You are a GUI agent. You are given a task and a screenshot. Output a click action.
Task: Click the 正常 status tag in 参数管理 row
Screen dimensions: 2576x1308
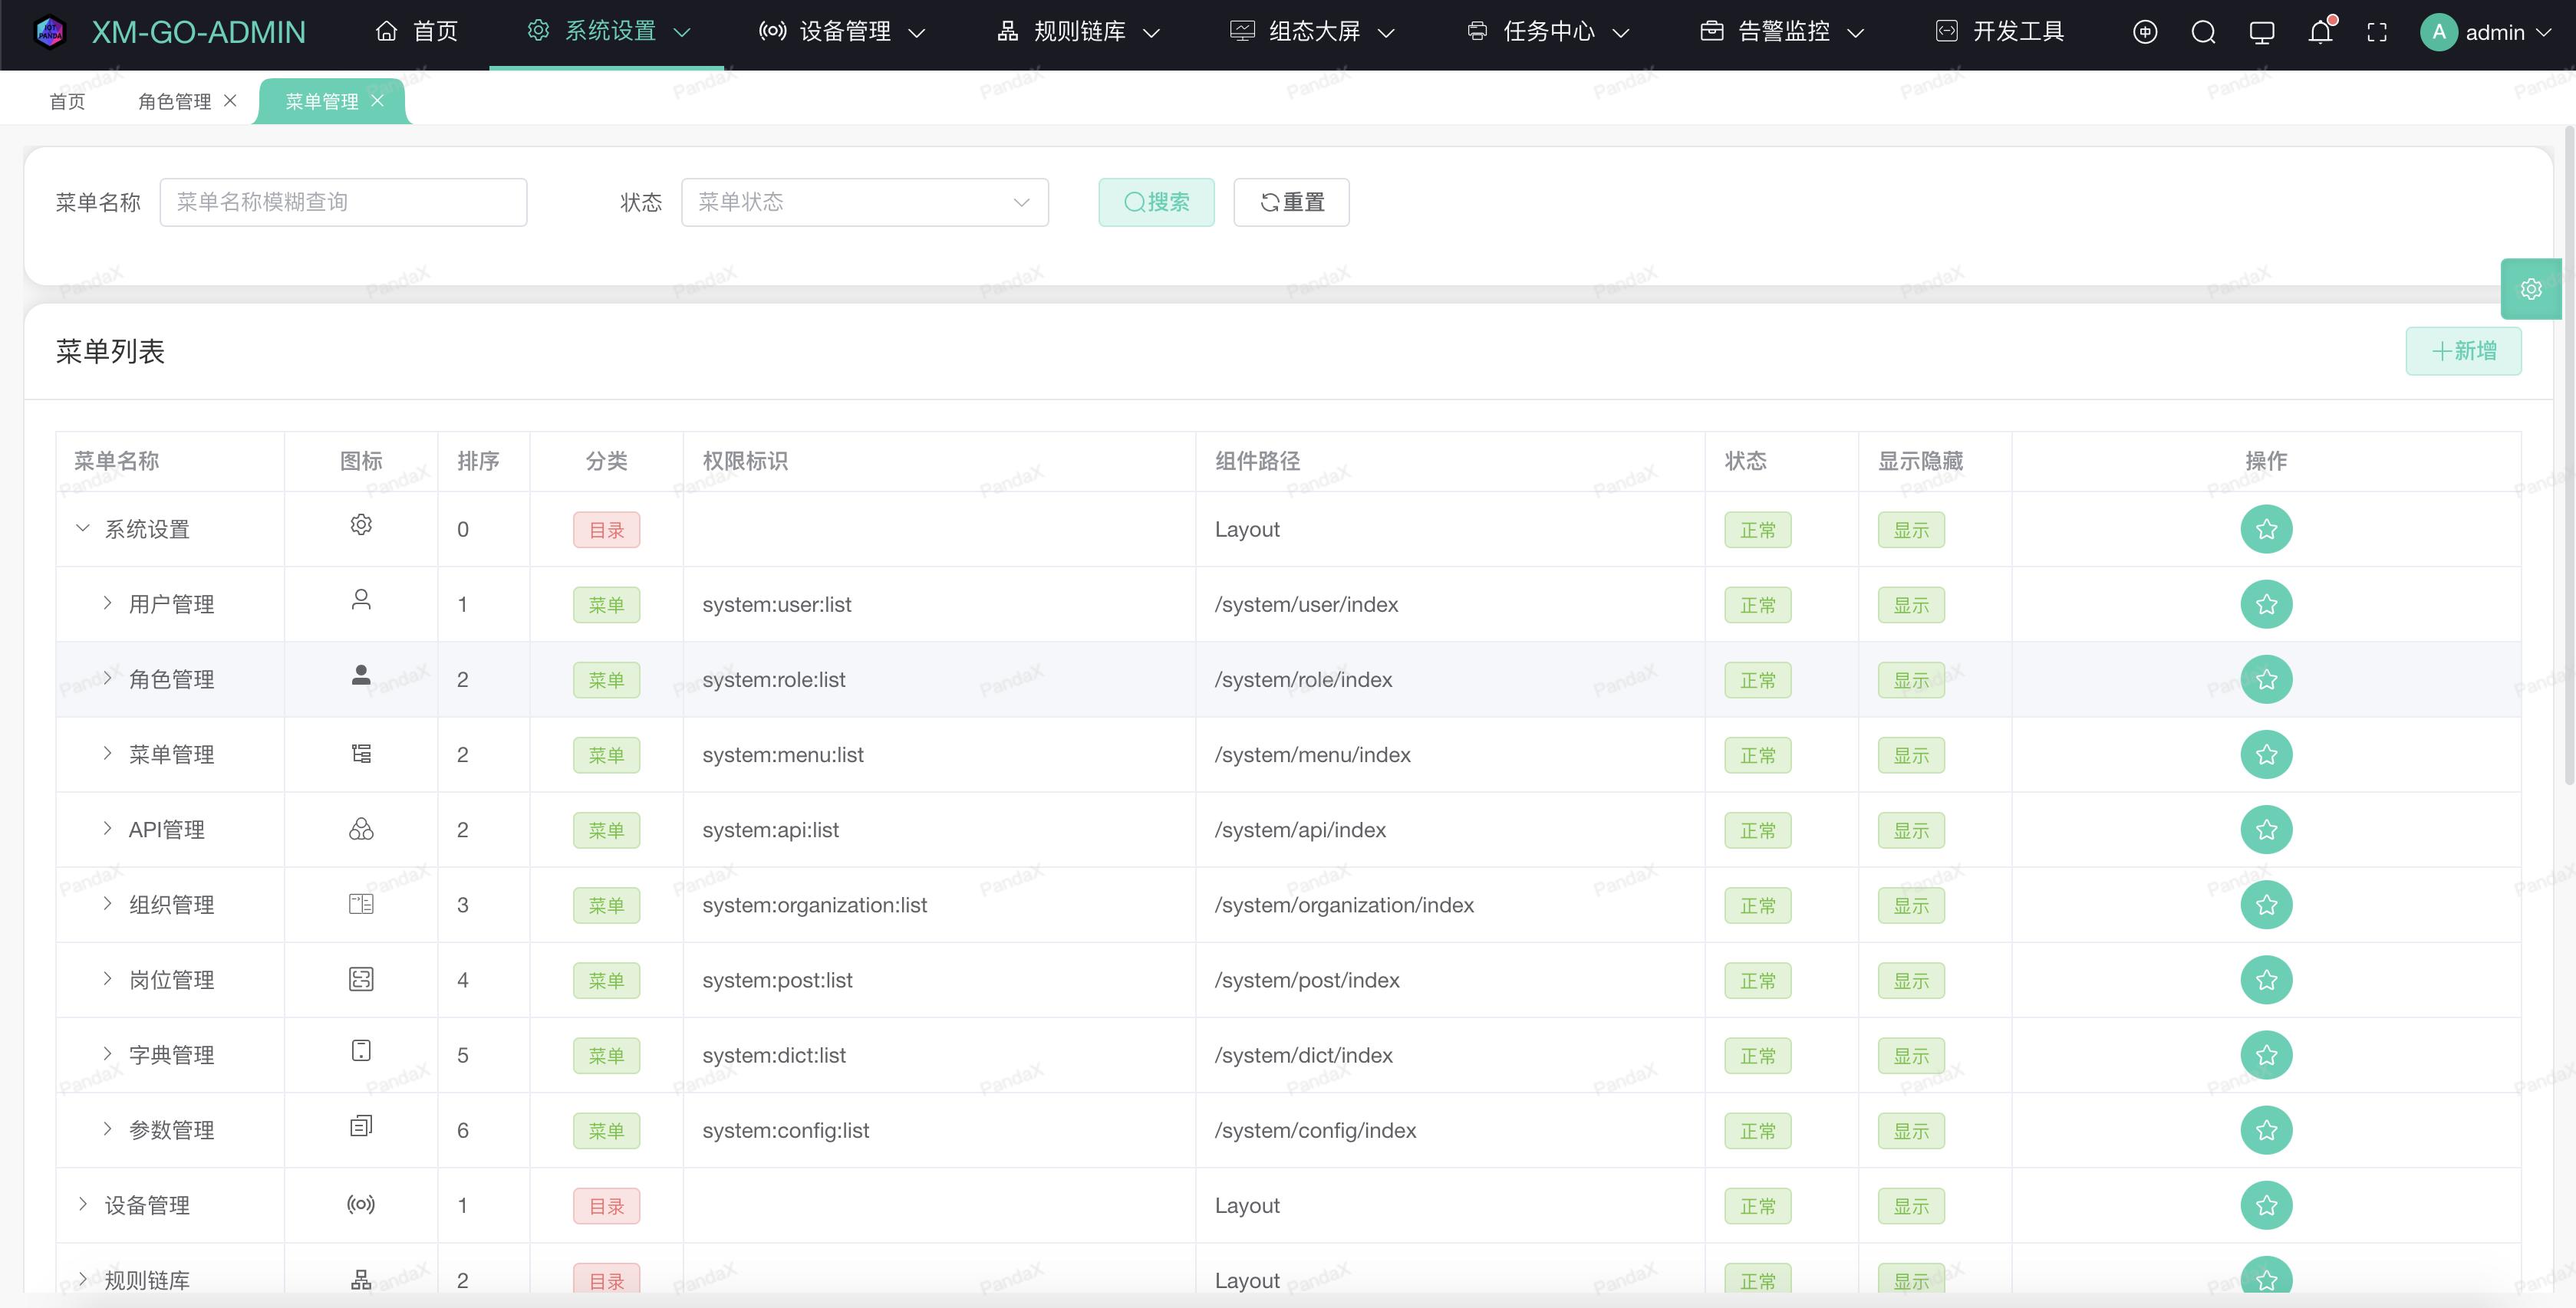tap(1757, 1131)
